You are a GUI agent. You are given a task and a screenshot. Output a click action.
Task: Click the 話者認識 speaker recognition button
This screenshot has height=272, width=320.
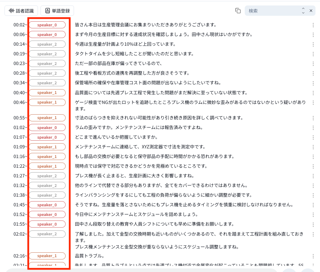[21, 11]
